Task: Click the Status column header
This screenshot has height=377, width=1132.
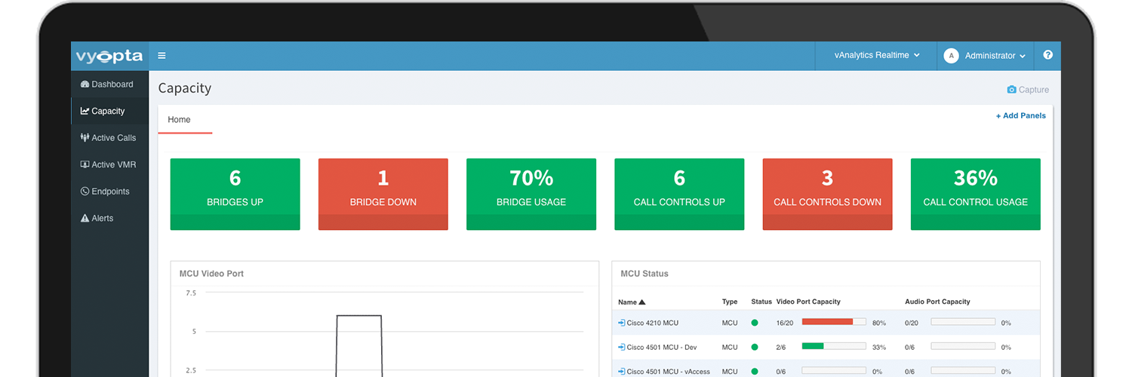Action: (x=761, y=302)
